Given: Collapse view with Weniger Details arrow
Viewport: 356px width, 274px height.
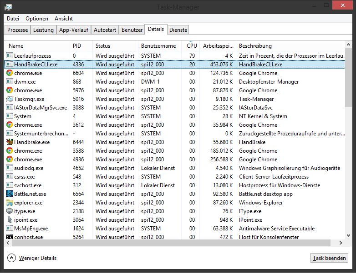Looking at the screenshot, I should click(x=11, y=258).
